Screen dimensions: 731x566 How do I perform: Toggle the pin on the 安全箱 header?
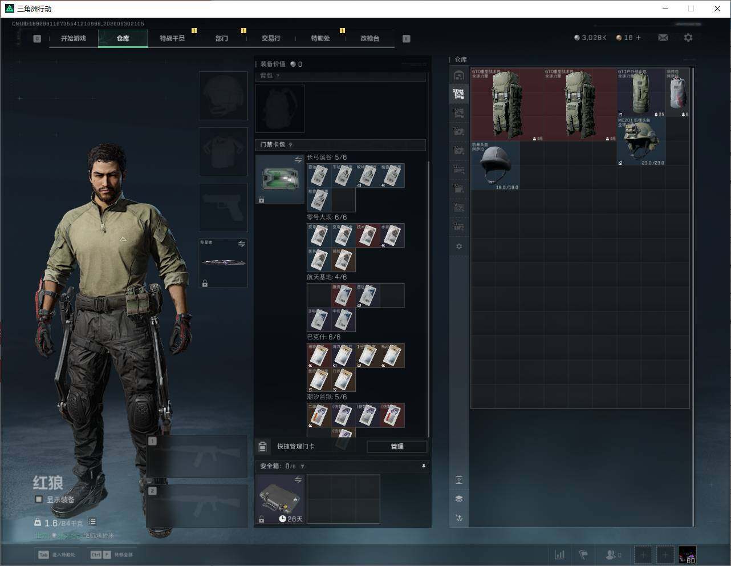click(423, 466)
